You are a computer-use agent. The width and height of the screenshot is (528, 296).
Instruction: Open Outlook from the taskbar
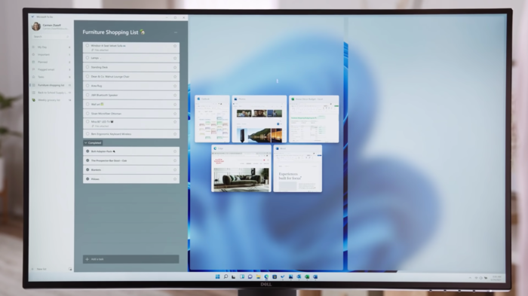pyautogui.click(x=299, y=276)
